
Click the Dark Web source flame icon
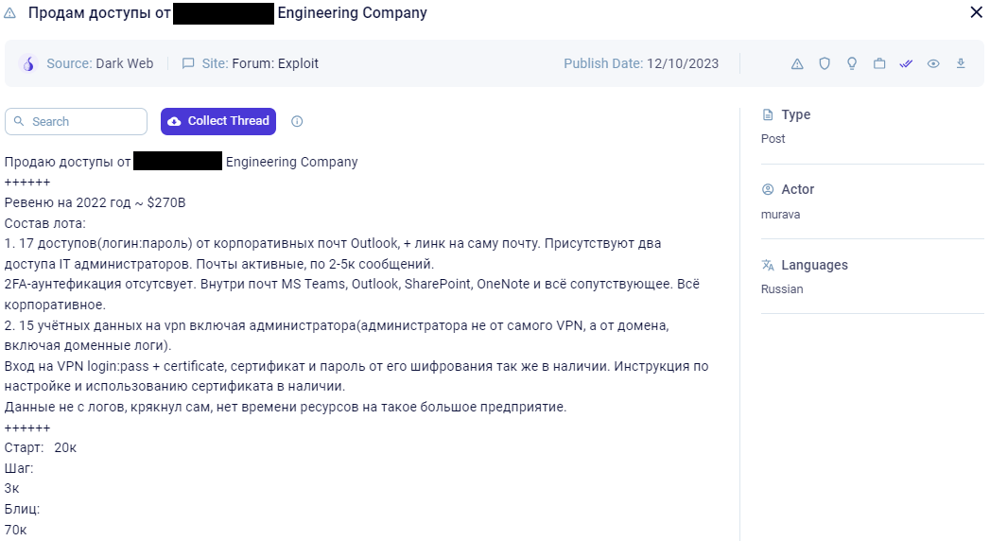[27, 63]
